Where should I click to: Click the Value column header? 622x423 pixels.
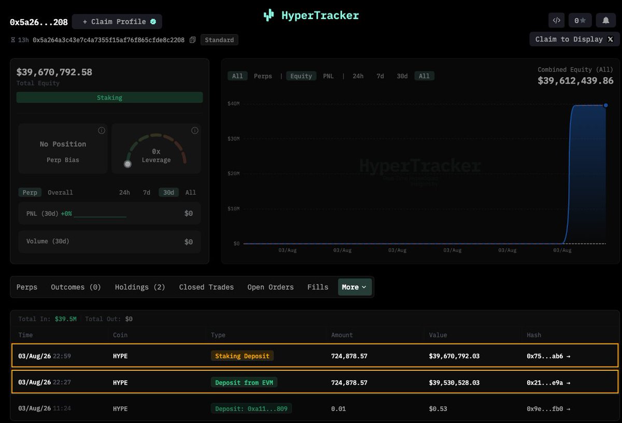438,335
